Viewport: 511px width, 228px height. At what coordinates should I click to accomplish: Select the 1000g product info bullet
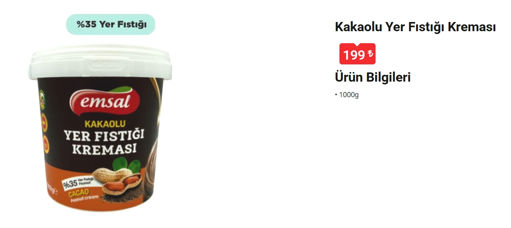tap(347, 95)
